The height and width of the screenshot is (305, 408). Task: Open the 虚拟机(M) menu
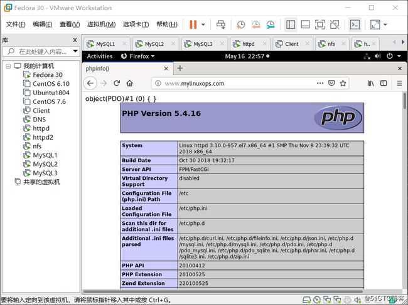click(101, 24)
